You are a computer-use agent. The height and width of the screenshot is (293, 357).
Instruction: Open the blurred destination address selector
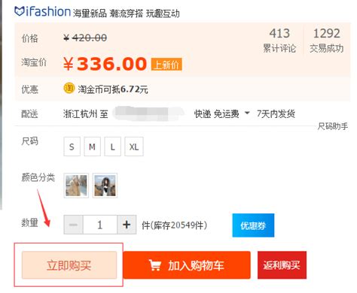(x=148, y=113)
